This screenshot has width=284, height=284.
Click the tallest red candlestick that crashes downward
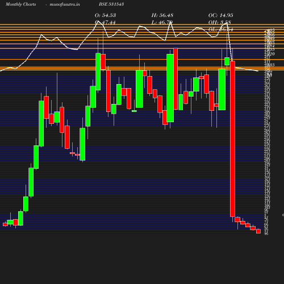point(232,139)
